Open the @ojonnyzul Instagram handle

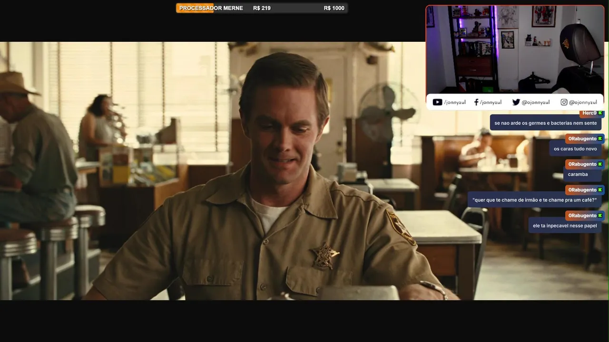click(x=583, y=103)
